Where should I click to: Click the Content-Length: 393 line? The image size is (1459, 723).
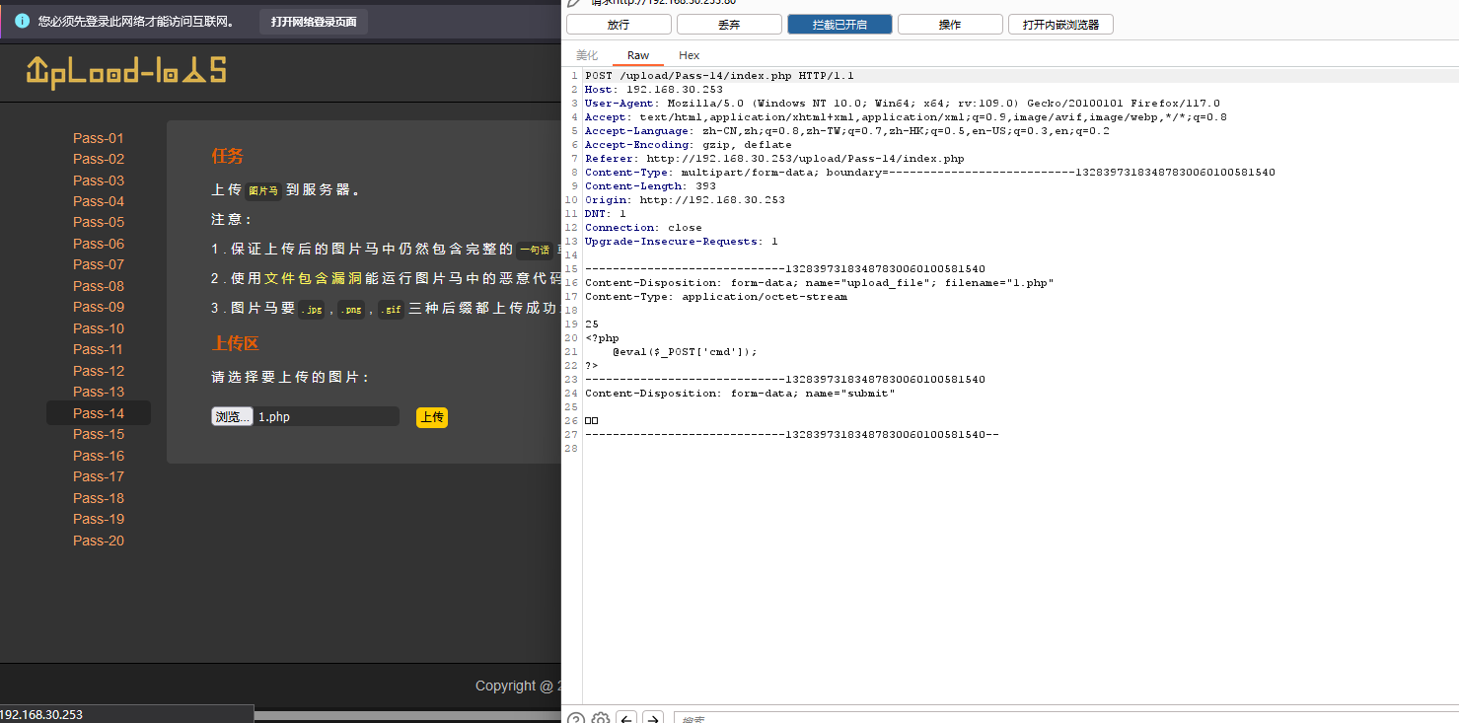651,186
